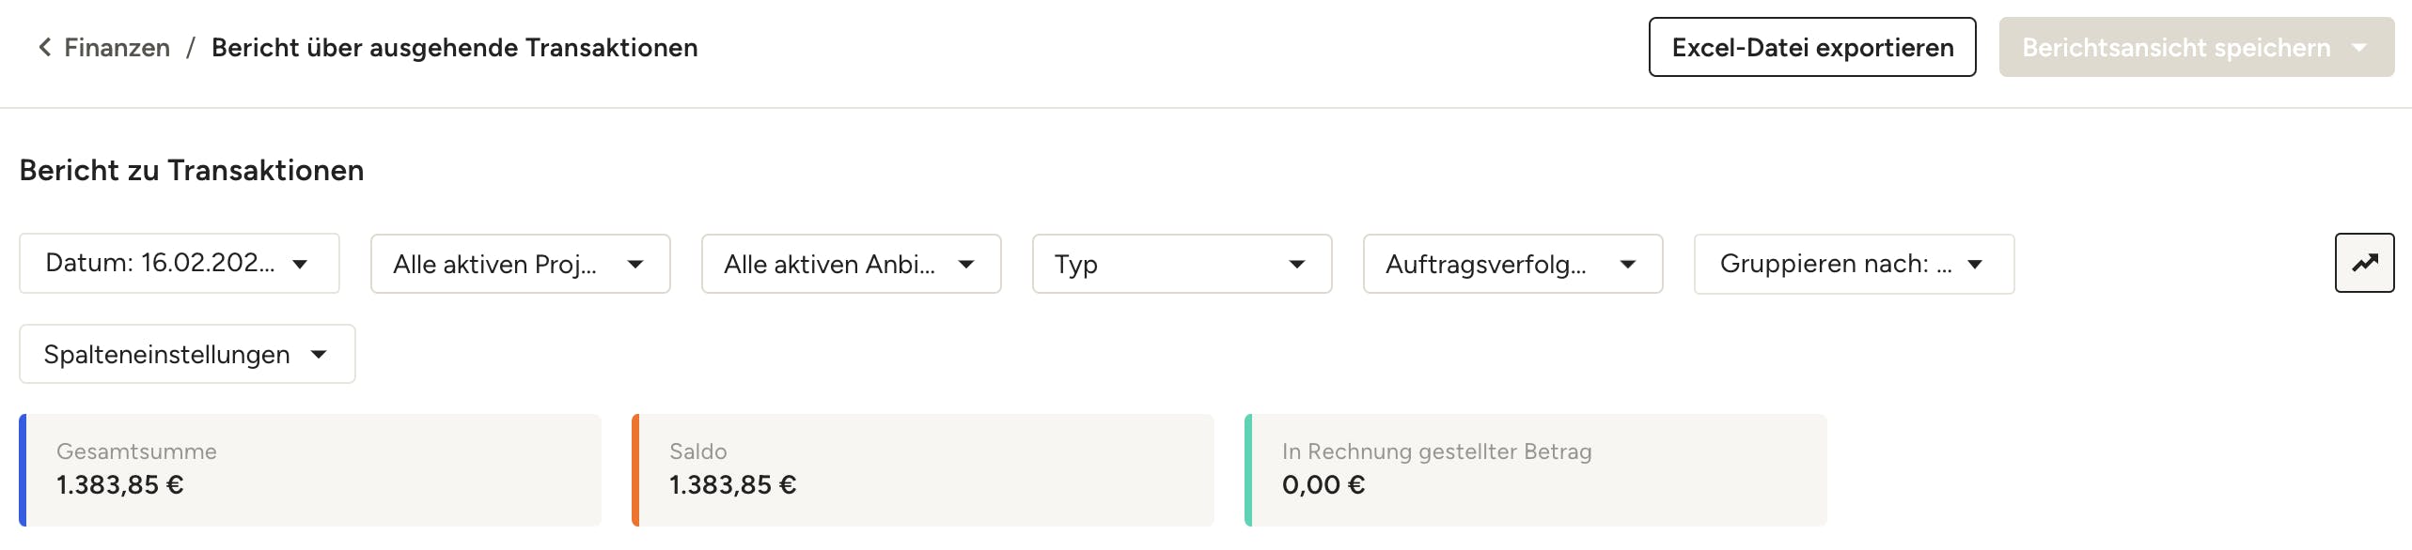Click caret arrow in Typ filter
Screen dimensions: 2412x550
[x=1297, y=264]
